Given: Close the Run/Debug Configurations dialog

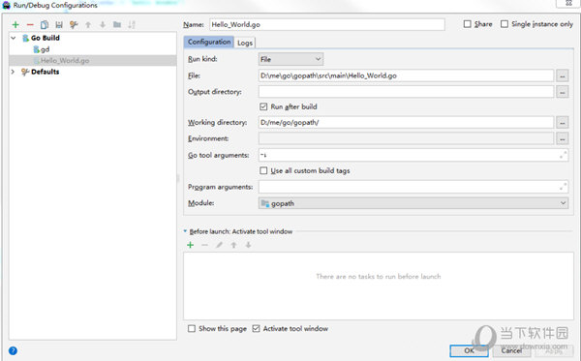Looking at the screenshot, I should [x=568, y=3].
